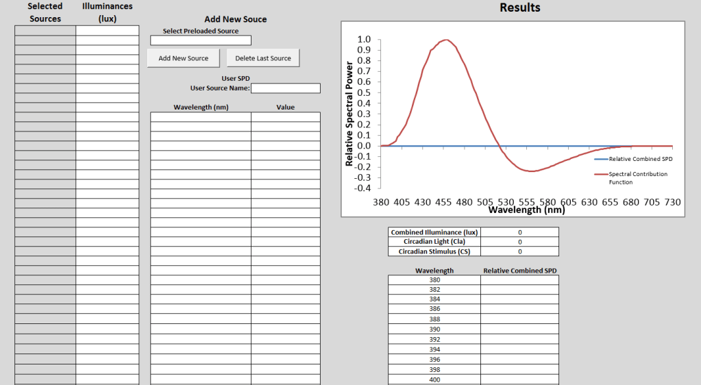Click the Relative Combined SPD legend entry
This screenshot has width=701, height=385.
[x=637, y=159]
